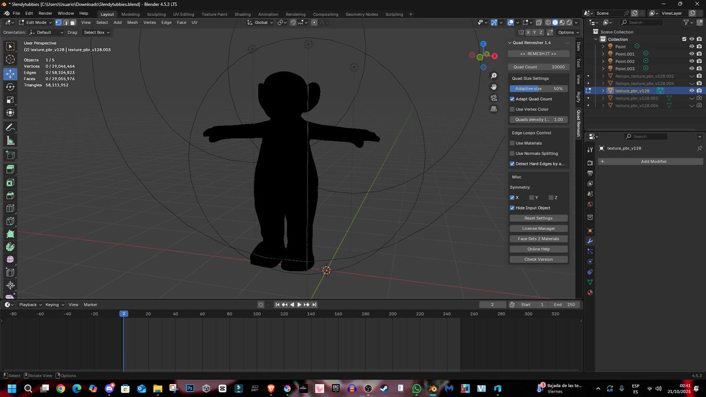Toggle Hide Input Object checkbox
This screenshot has width=706, height=397.
[x=512, y=208]
